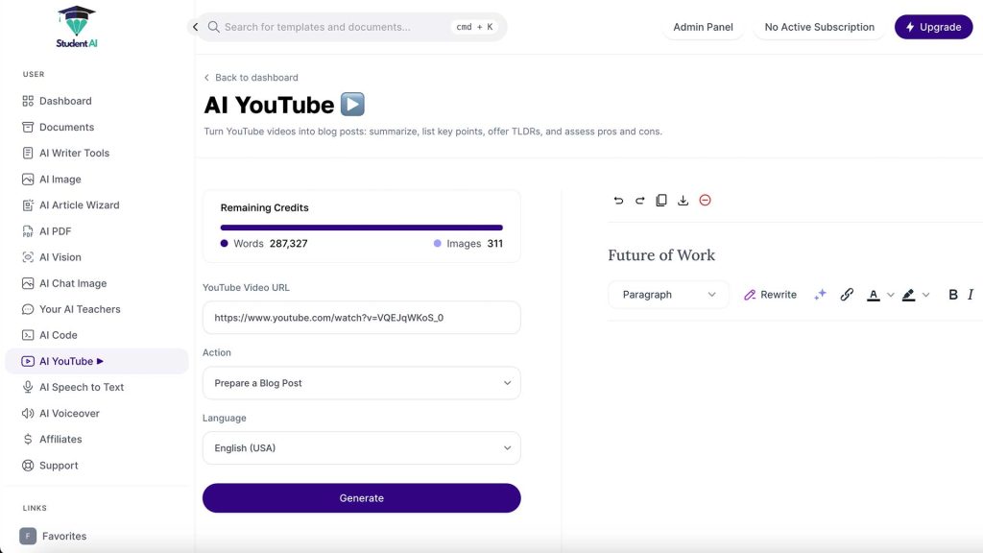Open the AI Voiceover tool
Viewport: 983px width, 553px height.
pos(68,413)
